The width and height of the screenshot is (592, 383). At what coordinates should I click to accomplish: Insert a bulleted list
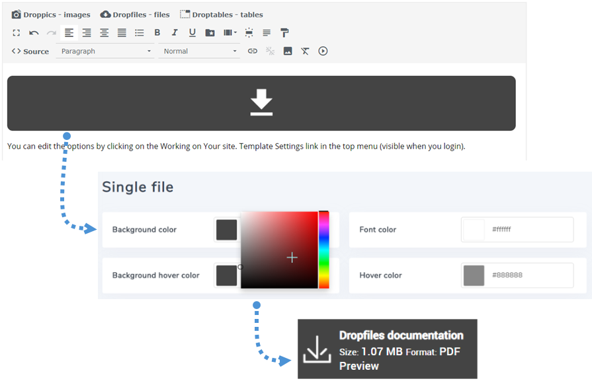(140, 33)
